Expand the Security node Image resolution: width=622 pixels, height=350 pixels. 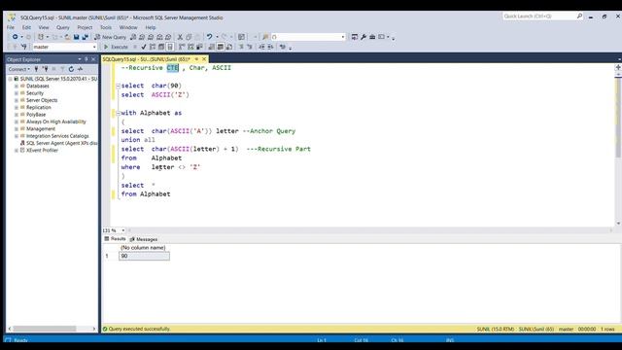pos(17,93)
